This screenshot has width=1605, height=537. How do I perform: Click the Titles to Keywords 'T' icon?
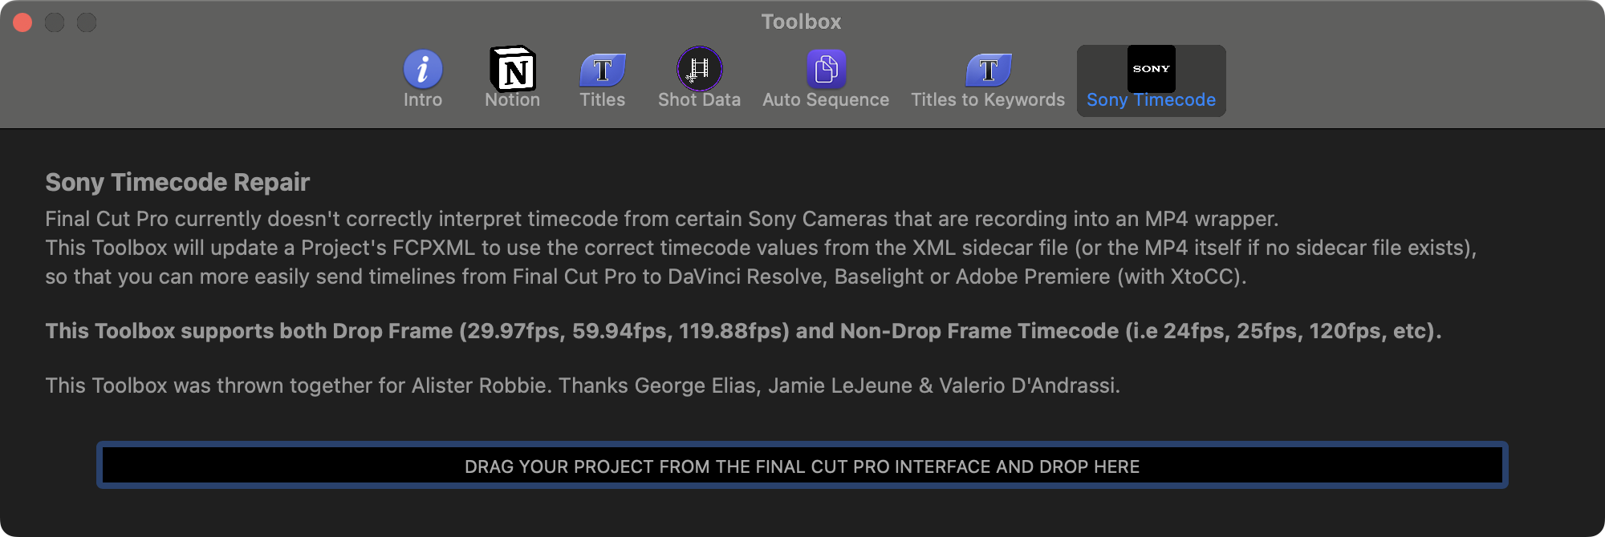[x=988, y=69]
